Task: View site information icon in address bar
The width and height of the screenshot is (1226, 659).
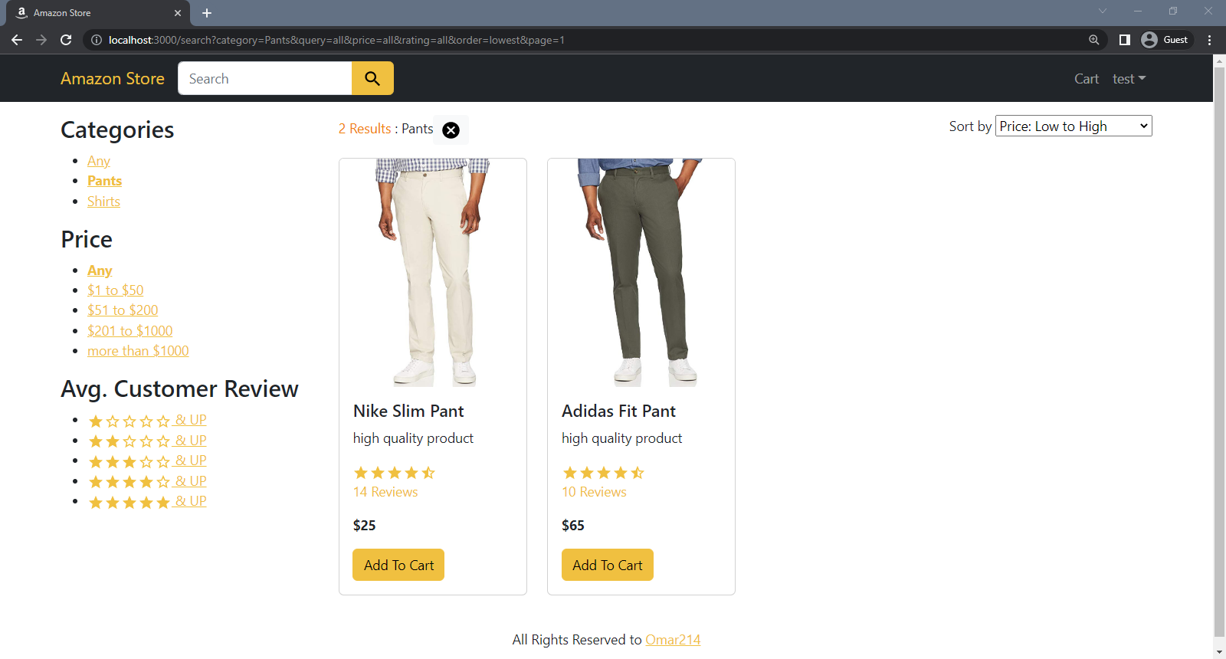Action: 97,40
